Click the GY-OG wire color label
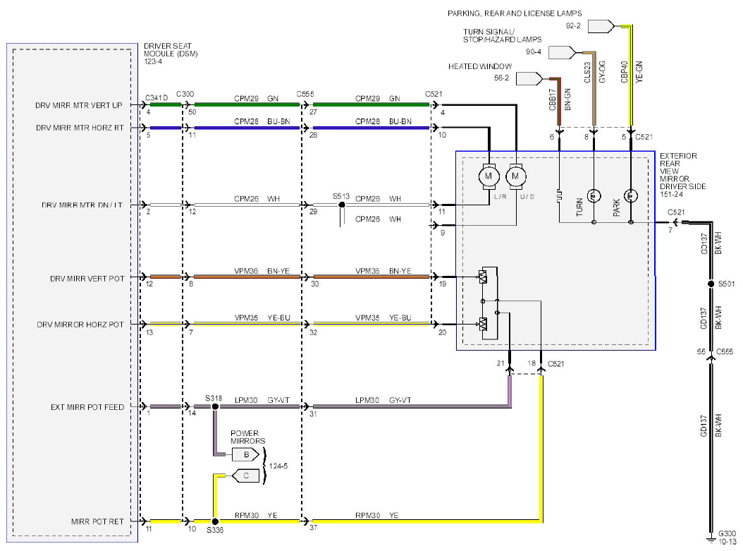The image size is (743, 551). point(602,72)
